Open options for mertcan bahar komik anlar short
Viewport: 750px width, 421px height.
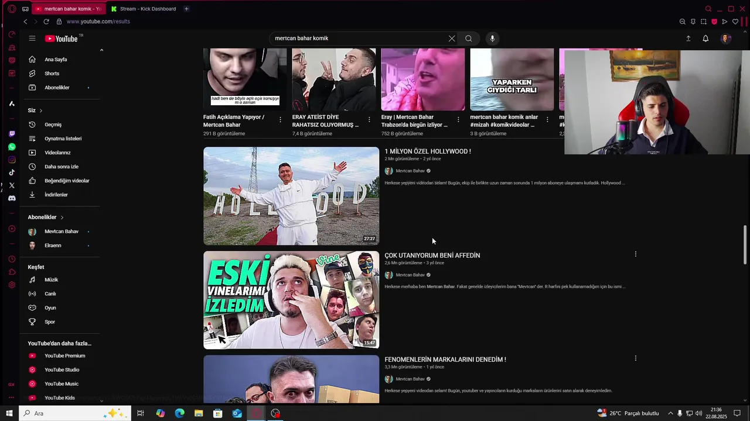pyautogui.click(x=547, y=120)
